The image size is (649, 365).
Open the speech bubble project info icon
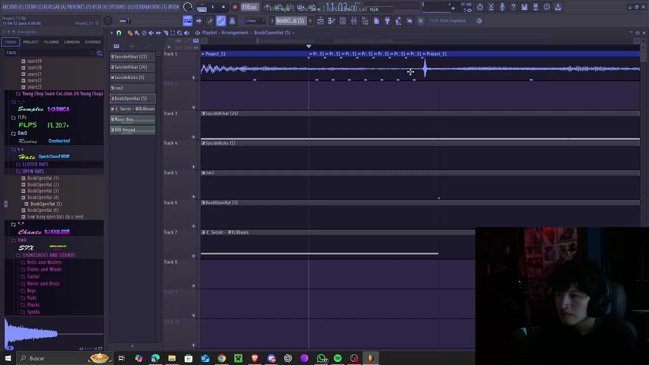tap(547, 7)
